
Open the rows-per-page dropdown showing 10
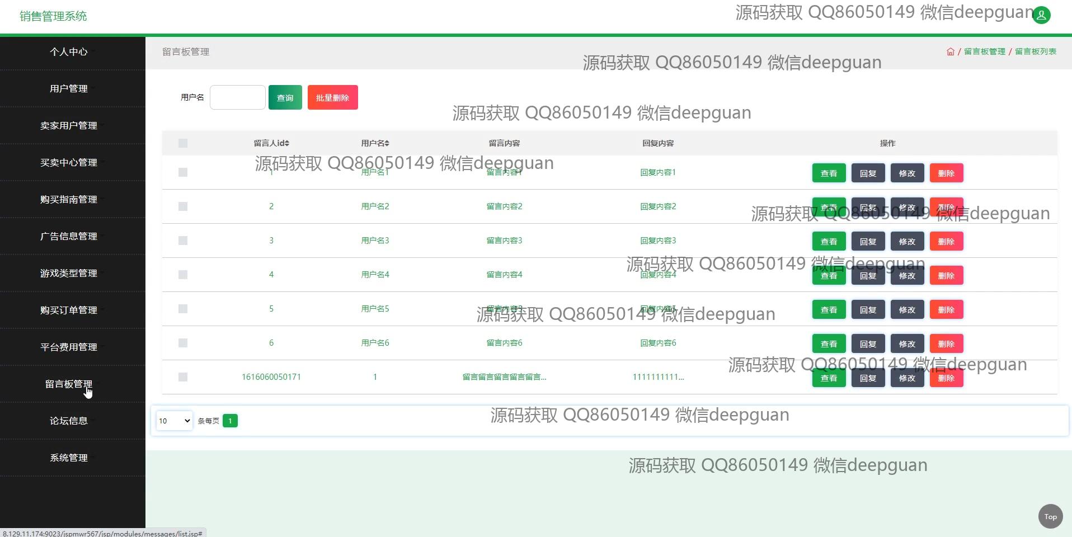(174, 421)
